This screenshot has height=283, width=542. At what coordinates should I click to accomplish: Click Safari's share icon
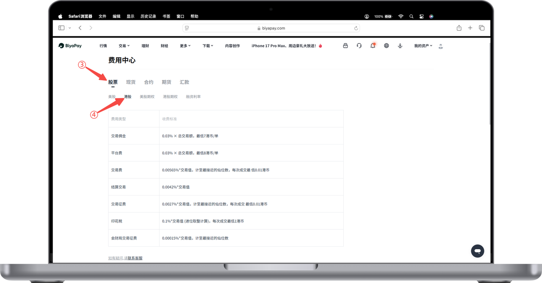(459, 28)
